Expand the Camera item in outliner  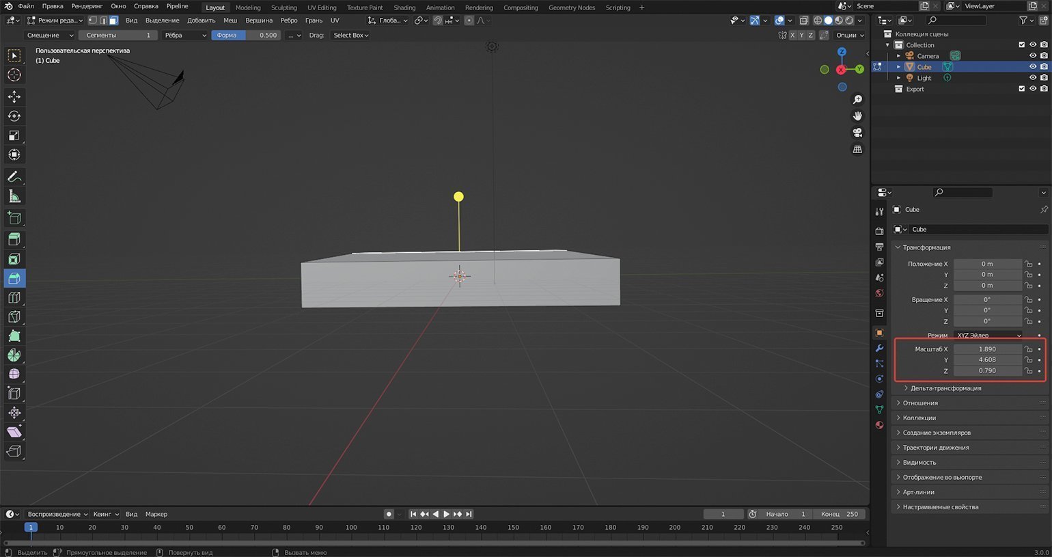click(x=898, y=56)
